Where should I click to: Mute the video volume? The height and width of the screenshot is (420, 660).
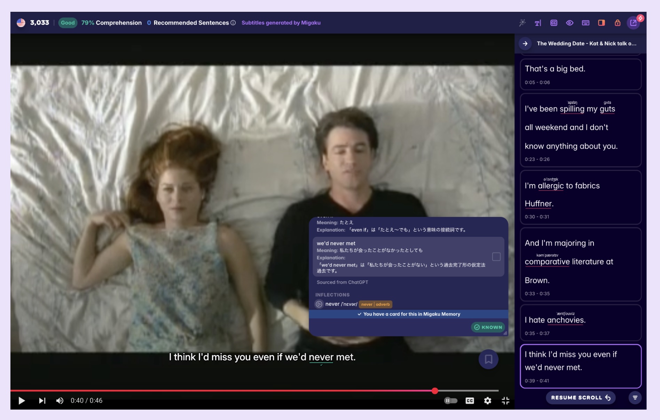pos(60,400)
